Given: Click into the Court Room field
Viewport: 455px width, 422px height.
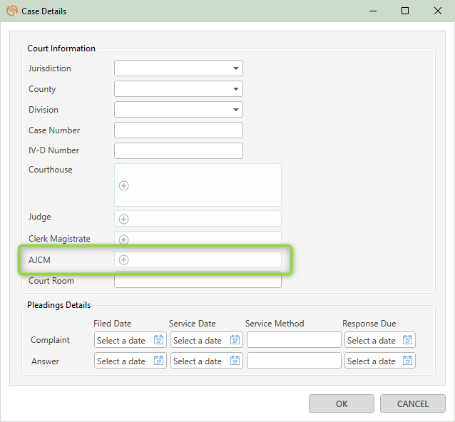Looking at the screenshot, I should (198, 280).
